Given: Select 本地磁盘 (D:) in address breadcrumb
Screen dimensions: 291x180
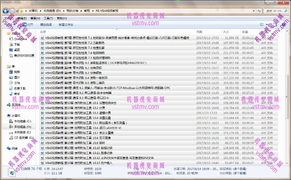Looking at the screenshot, I should (x=52, y=11).
